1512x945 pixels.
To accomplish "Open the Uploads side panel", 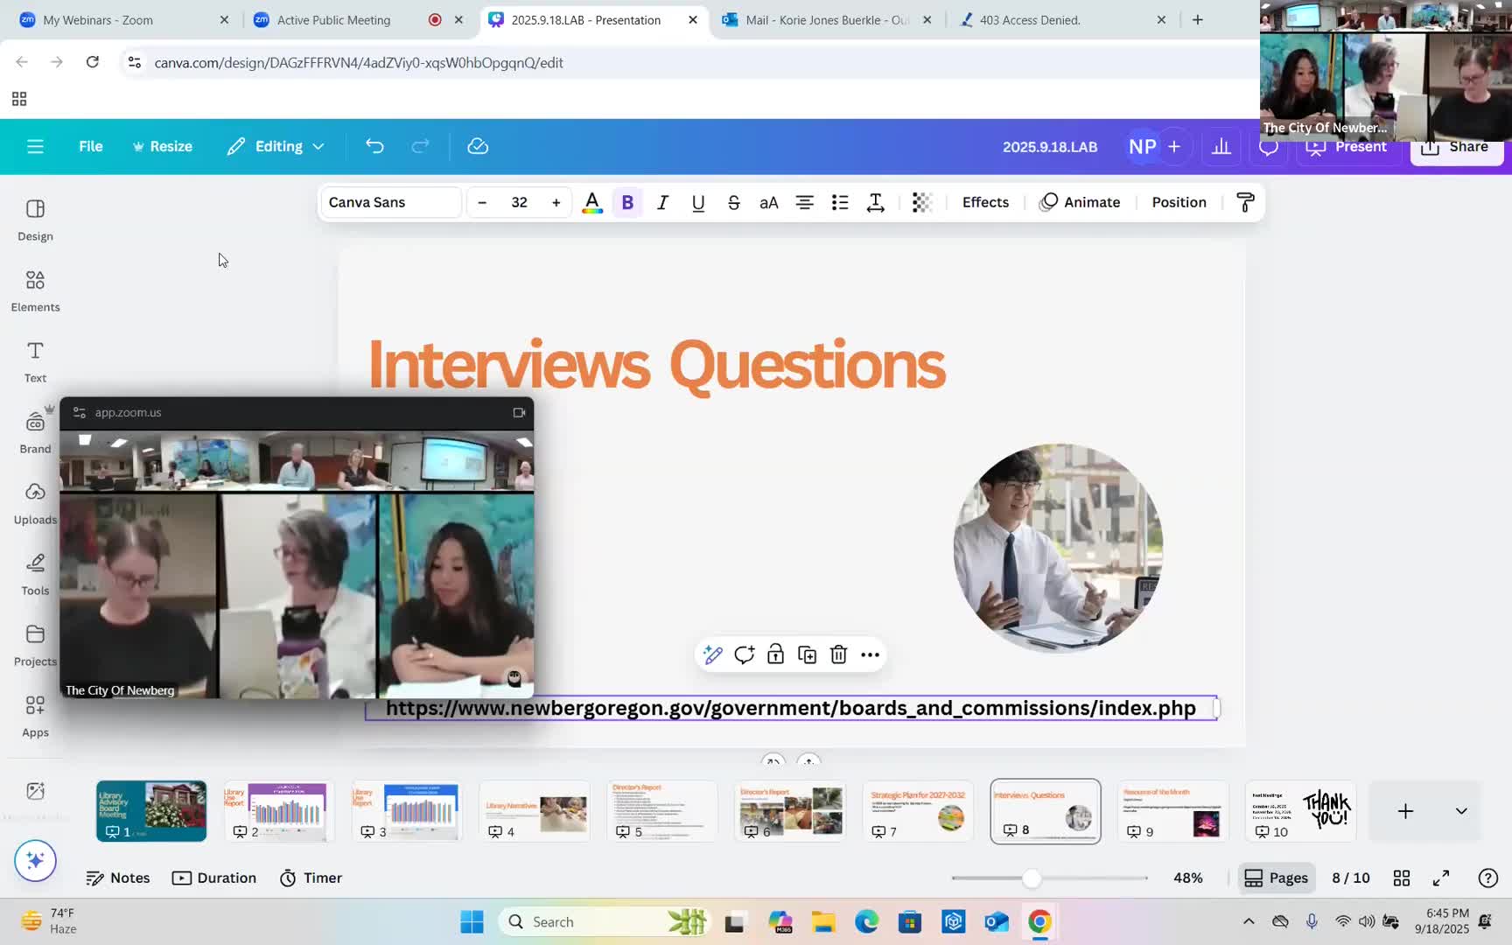I will pos(35,503).
